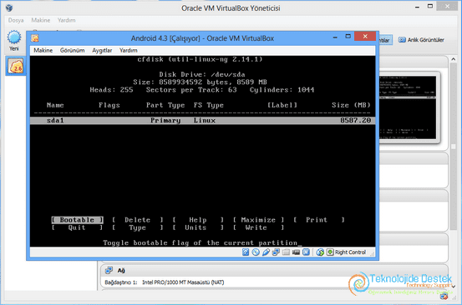Viewport: 462px width, 305px height.
Task: Click the Bağdaştırıcı 1 label in Manager
Action: (121, 282)
